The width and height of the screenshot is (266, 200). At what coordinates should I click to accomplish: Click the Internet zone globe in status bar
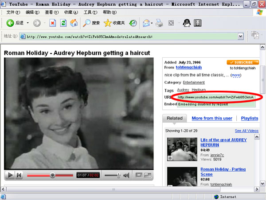click(216, 197)
